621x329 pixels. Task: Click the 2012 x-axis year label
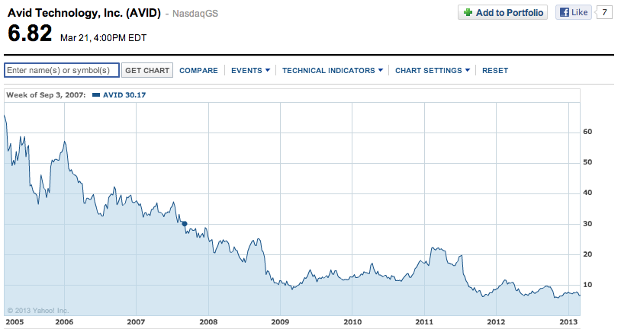[496, 322]
